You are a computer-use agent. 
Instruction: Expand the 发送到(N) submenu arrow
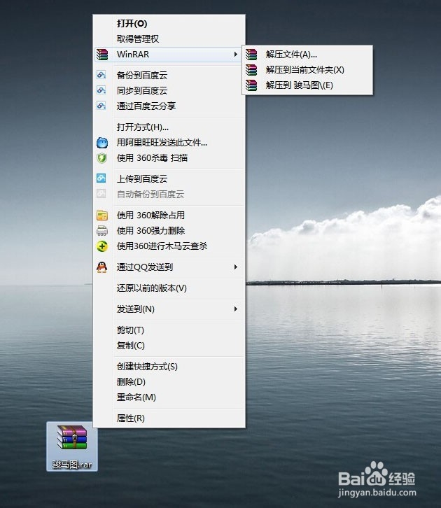pos(236,309)
